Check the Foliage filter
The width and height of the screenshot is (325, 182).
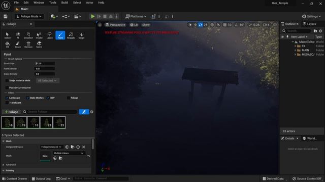(69, 98)
